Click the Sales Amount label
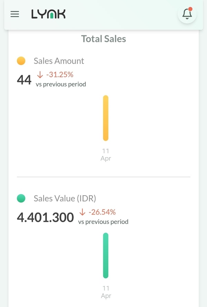Screen dimensions: 207x307 pyautogui.click(x=59, y=61)
